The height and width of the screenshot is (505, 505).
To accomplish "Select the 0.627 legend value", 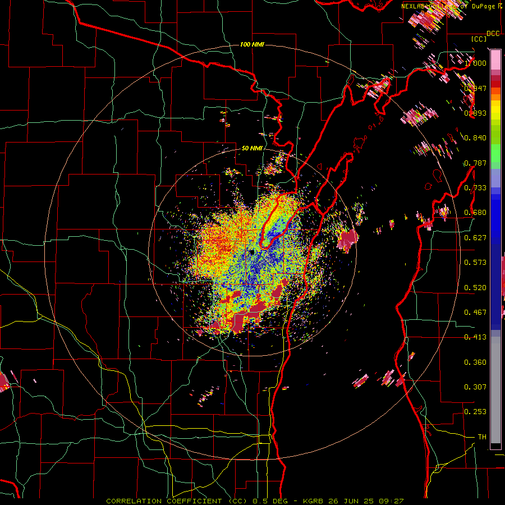I will click(475, 238).
